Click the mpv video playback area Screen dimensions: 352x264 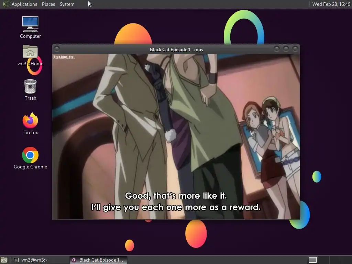pyautogui.click(x=176, y=137)
